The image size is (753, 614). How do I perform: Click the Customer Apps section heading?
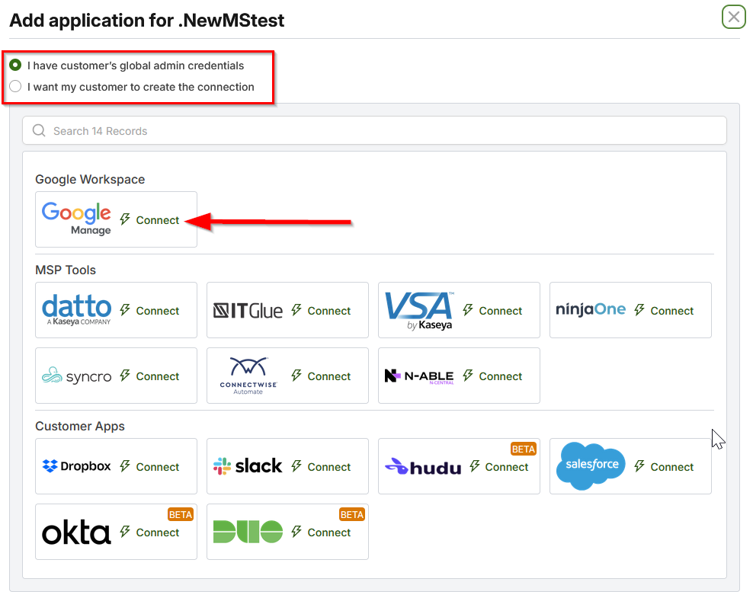(x=80, y=427)
